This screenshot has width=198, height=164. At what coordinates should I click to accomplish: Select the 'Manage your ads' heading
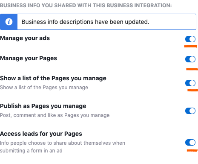coord(25,38)
